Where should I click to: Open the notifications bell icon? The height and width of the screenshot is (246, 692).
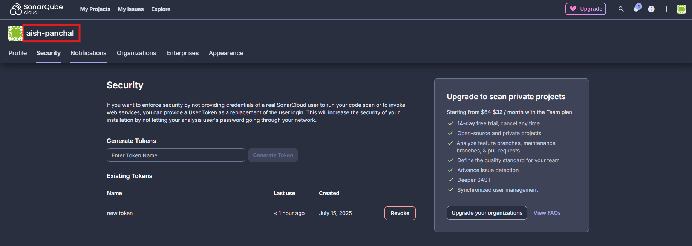637,9
